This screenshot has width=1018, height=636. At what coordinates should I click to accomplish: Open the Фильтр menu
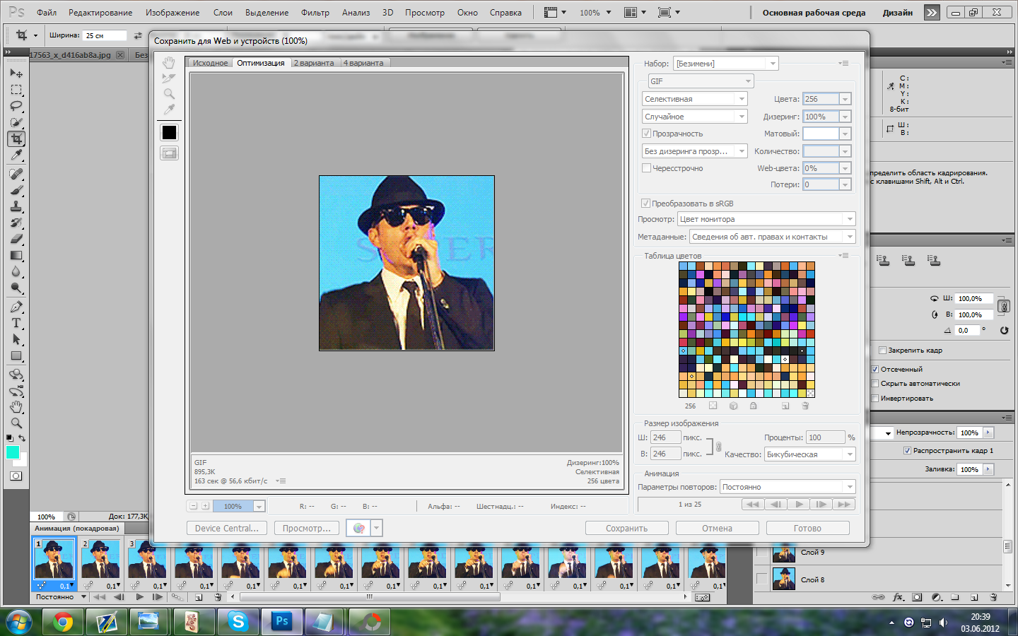[315, 13]
